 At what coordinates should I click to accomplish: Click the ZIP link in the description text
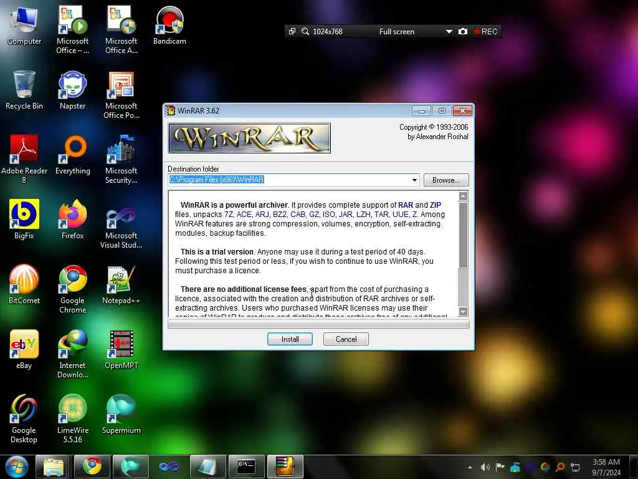pyautogui.click(x=436, y=205)
